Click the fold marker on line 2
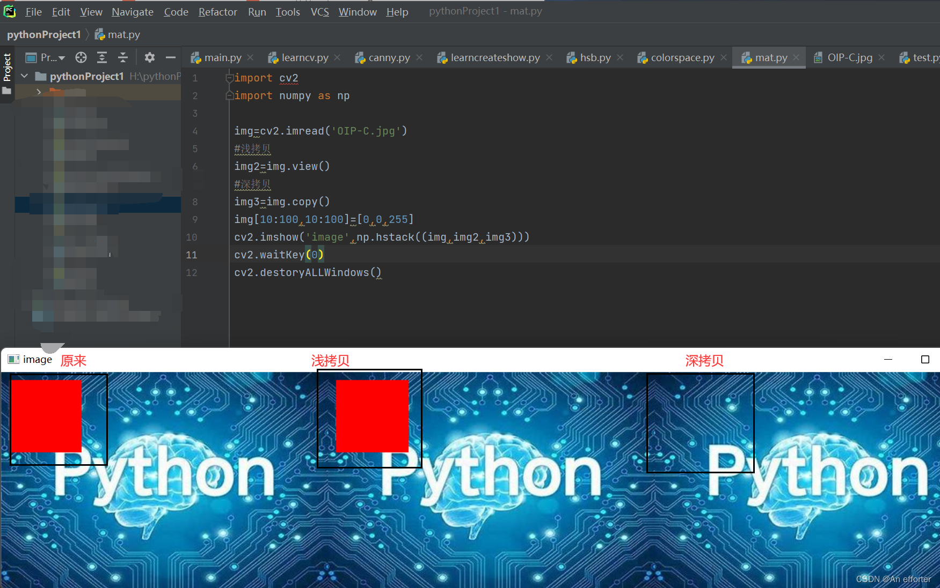 coord(229,96)
